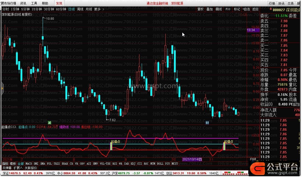Viewport: 302px width, 177px height.
Task: Click the 叠加 overlay button
Action: (209, 9)
